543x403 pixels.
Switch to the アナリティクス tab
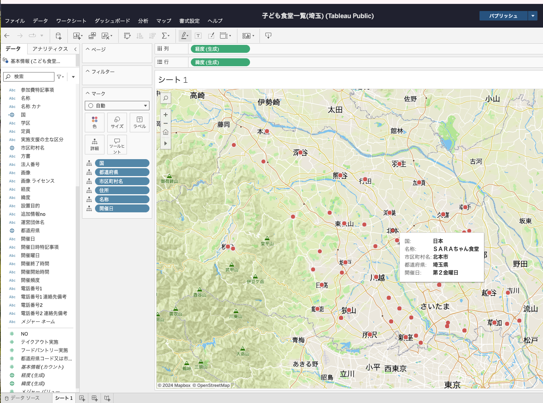tap(50, 49)
